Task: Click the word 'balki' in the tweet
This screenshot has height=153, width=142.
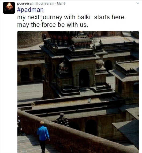Action: coord(84,17)
